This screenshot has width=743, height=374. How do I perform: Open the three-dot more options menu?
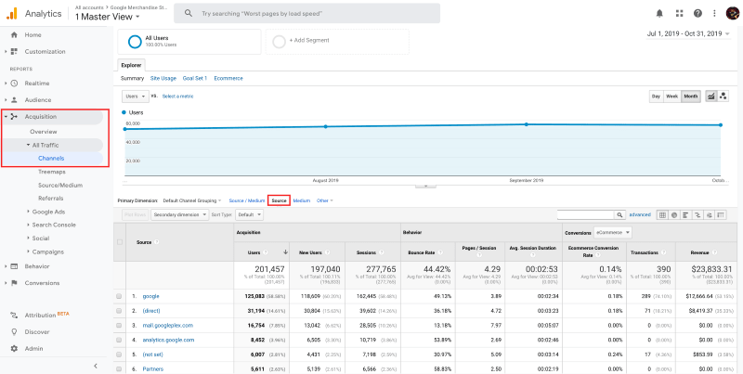pyautogui.click(x=714, y=13)
